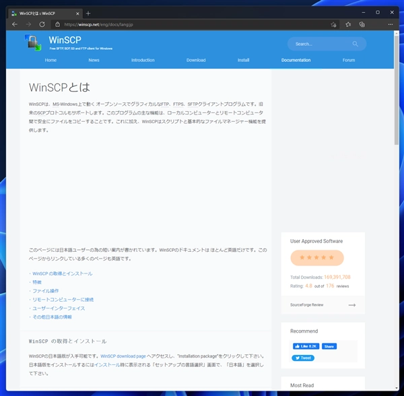Open link WinSCP の取得とインストール
404x396 pixels.
63,273
